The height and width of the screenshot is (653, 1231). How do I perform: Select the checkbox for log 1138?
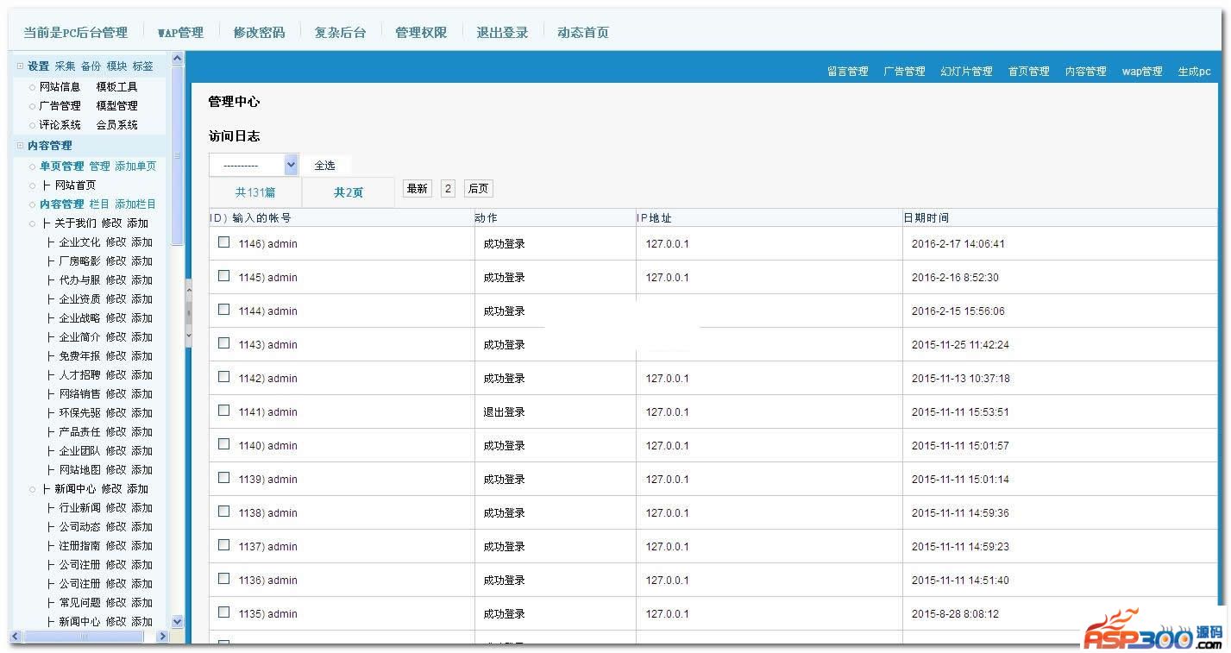tap(224, 512)
